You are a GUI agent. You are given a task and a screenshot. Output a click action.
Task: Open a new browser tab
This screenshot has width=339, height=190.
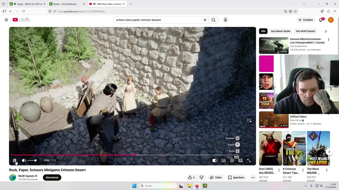point(131,4)
